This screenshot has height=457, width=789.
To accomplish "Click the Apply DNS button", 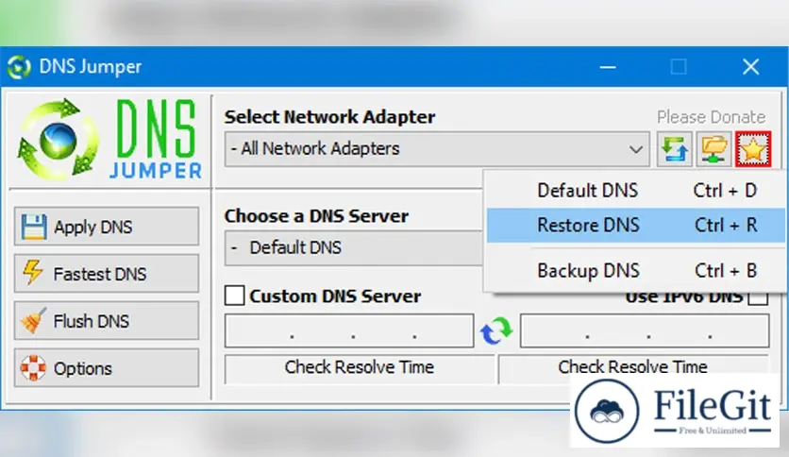I will click(107, 227).
